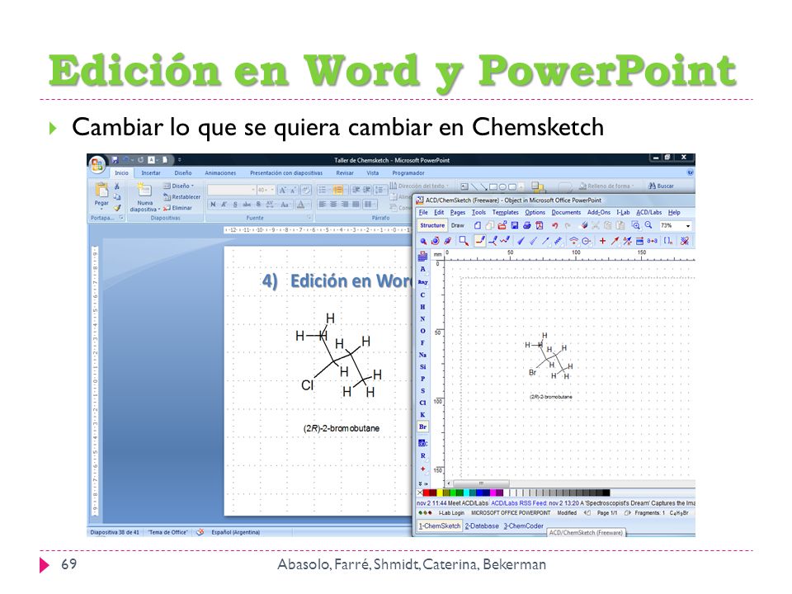
Task: Open the Animaciones tab in PowerPoint
Action: pyautogui.click(x=220, y=172)
